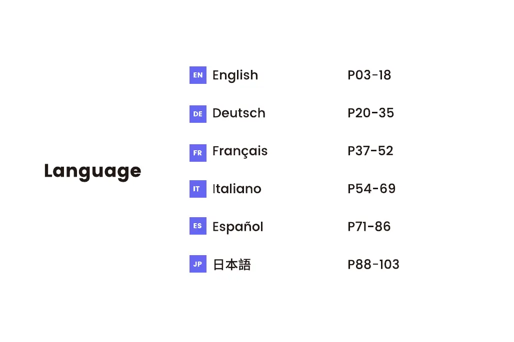Click the ES language badge icon
Image resolution: width=514 pixels, height=342 pixels.
[197, 227]
